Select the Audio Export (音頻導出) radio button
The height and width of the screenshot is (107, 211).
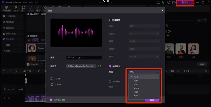pos(110,66)
